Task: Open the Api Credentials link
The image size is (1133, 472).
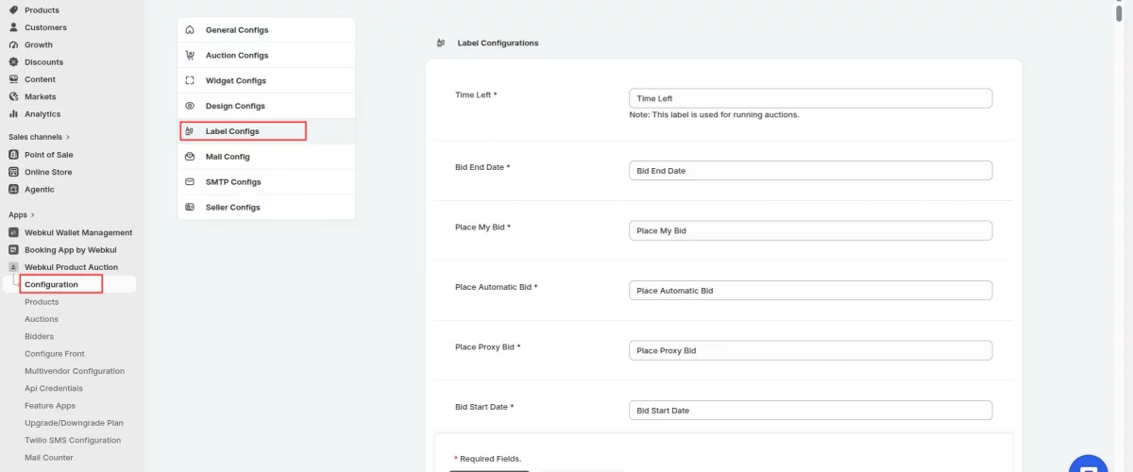Action: (54, 388)
